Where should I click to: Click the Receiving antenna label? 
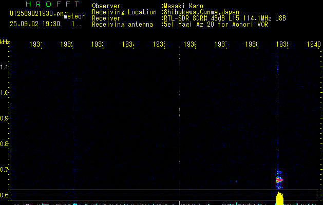click(122, 24)
